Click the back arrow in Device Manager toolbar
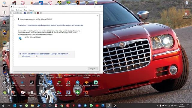Image resolution: width=192 pixels, height=108 pixels. click(11, 13)
